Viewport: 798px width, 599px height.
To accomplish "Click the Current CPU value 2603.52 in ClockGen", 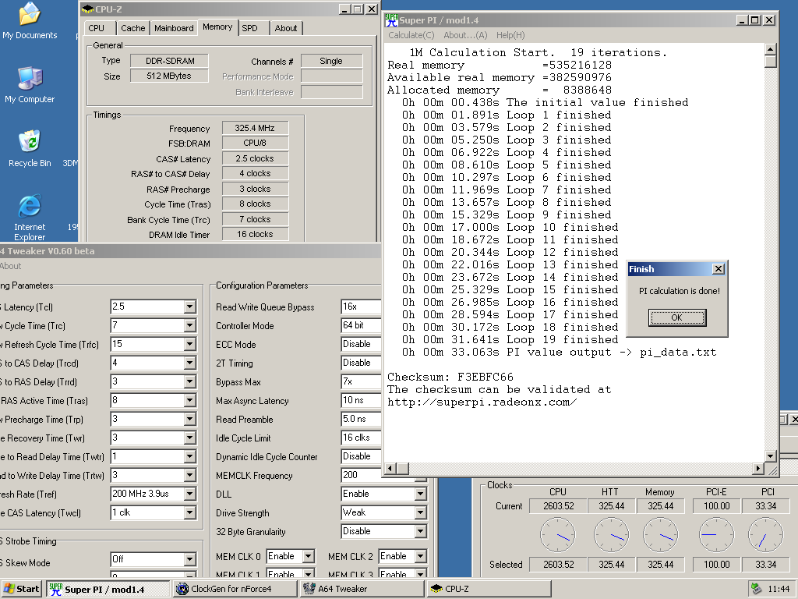I will (x=558, y=506).
